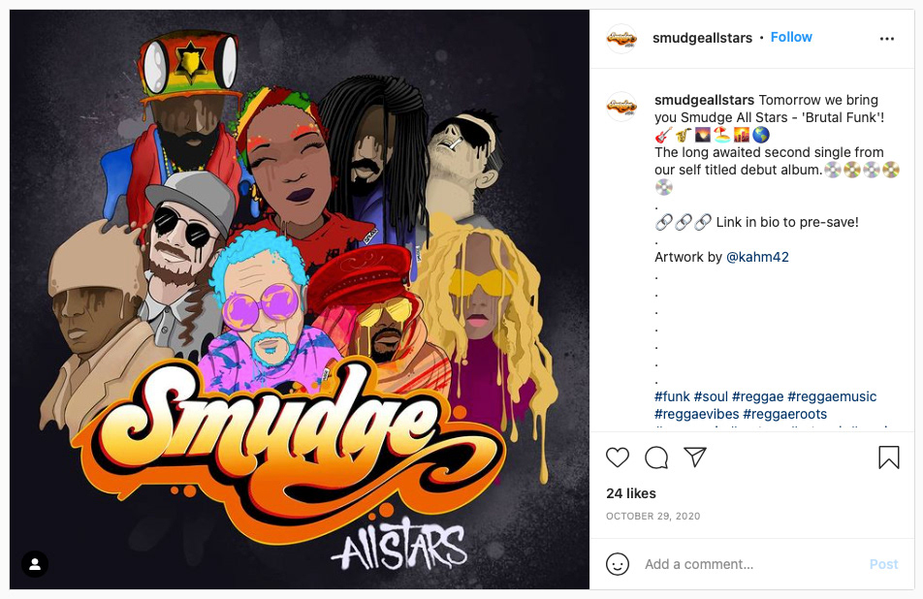The width and height of the screenshot is (923, 599).
Task: Open emoji picker smiley icon
Action: click(x=618, y=564)
